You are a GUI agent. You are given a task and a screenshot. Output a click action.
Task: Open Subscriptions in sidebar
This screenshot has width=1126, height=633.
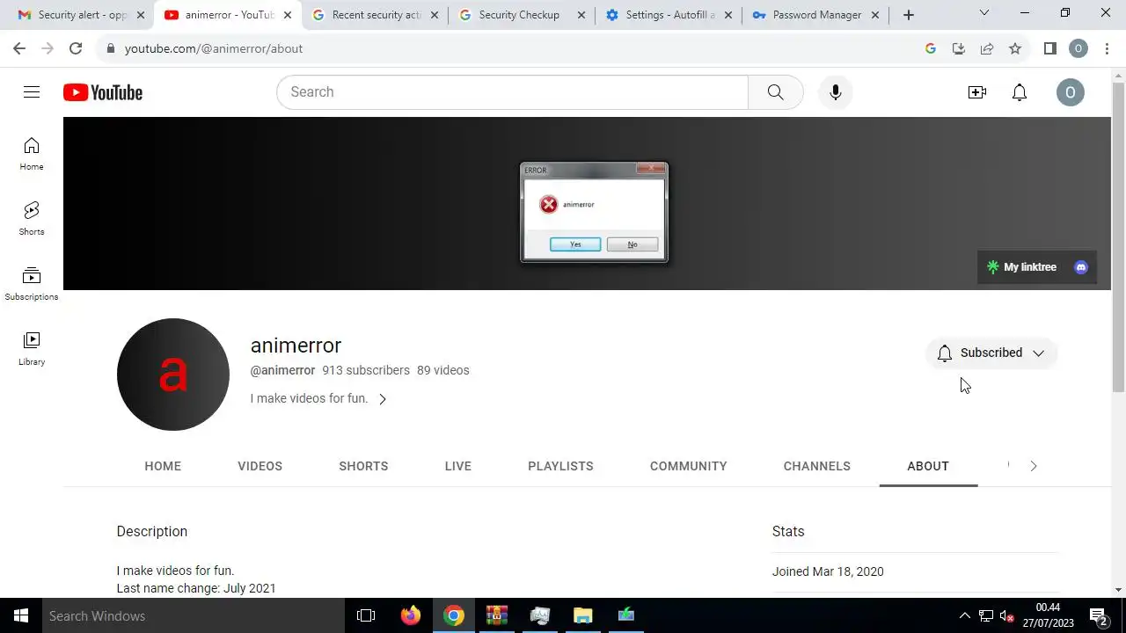(32, 284)
